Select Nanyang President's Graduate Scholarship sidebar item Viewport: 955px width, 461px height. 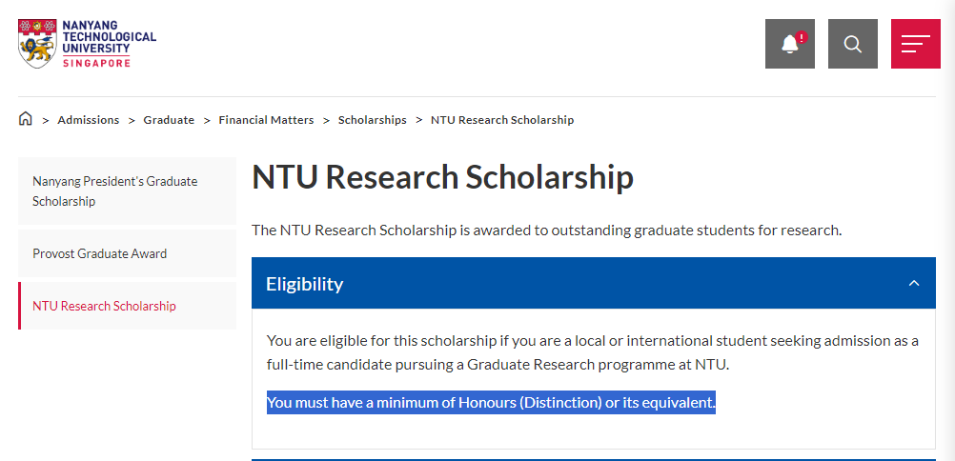128,191
